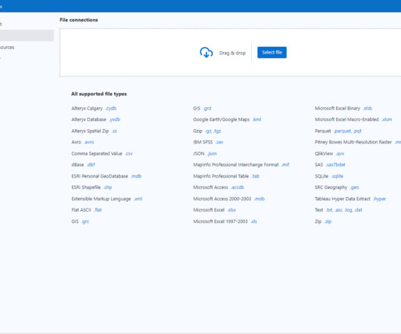The width and height of the screenshot is (401, 334).
Task: Click the .mdb ESRI Personal GeoDatabase extension
Action: (136, 176)
